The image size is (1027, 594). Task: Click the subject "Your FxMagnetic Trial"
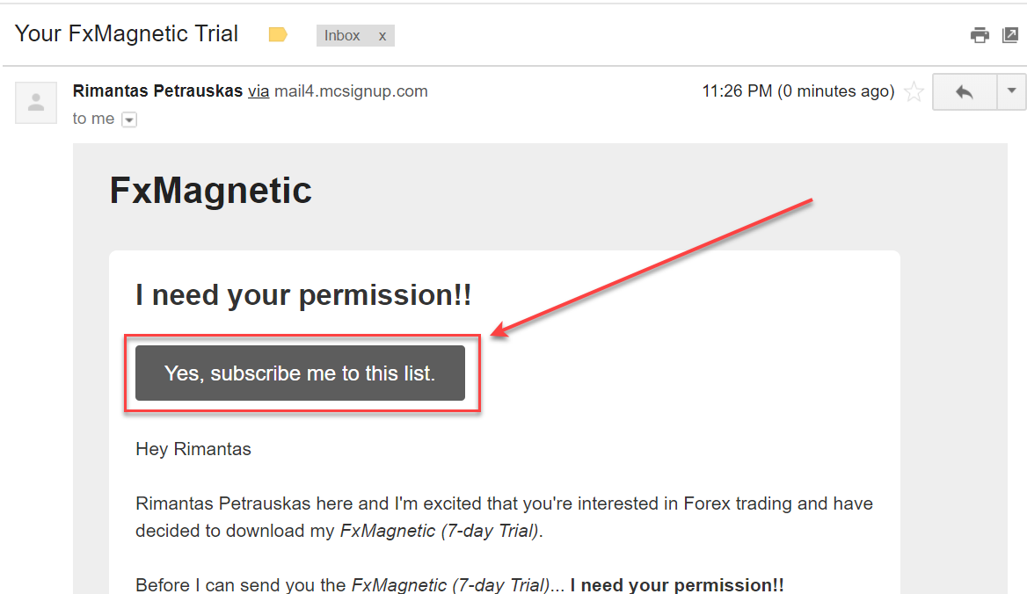pyautogui.click(x=127, y=34)
